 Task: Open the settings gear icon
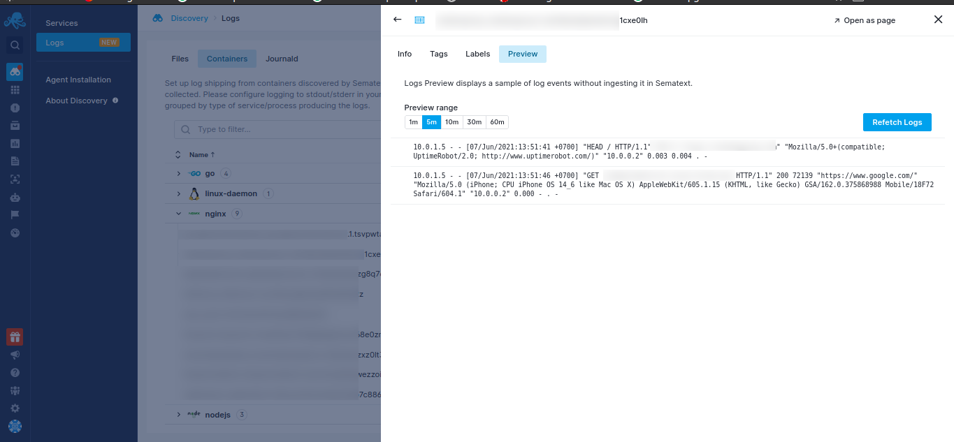pos(15,408)
